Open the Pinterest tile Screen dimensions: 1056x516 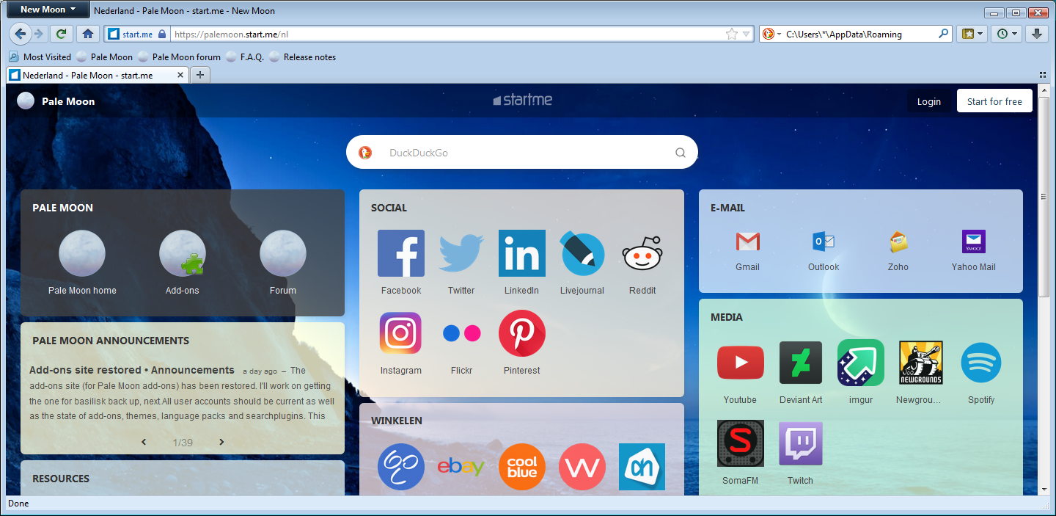[x=521, y=333]
